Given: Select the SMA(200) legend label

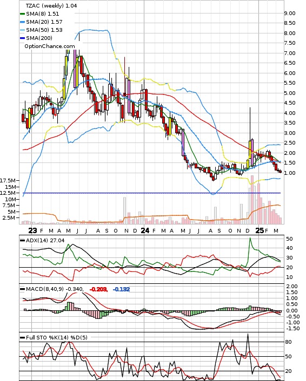Looking at the screenshot, I should pyautogui.click(x=39, y=38).
